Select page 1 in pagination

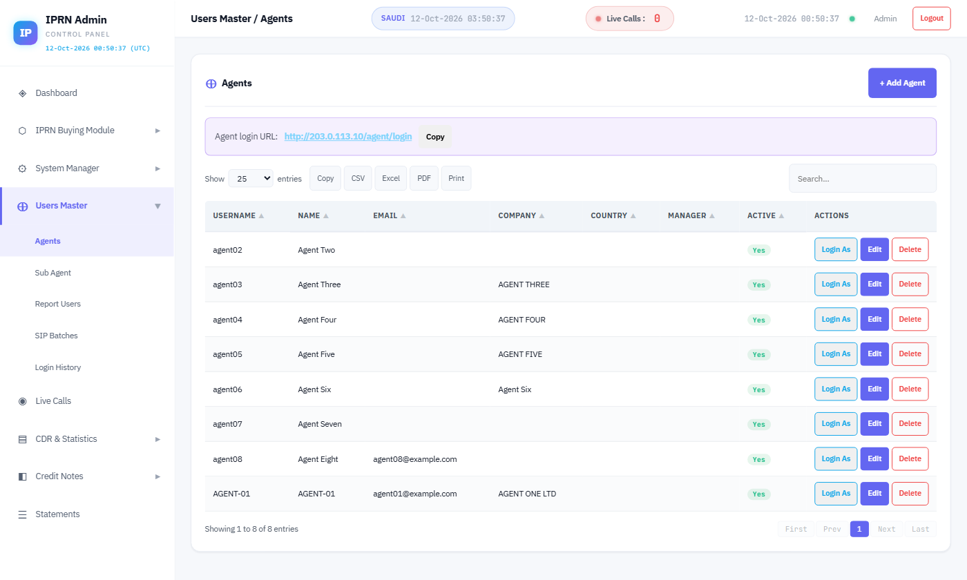point(859,529)
